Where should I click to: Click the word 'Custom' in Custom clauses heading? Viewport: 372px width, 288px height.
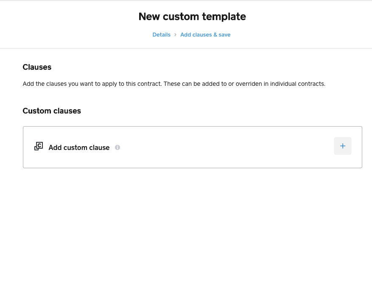point(37,111)
